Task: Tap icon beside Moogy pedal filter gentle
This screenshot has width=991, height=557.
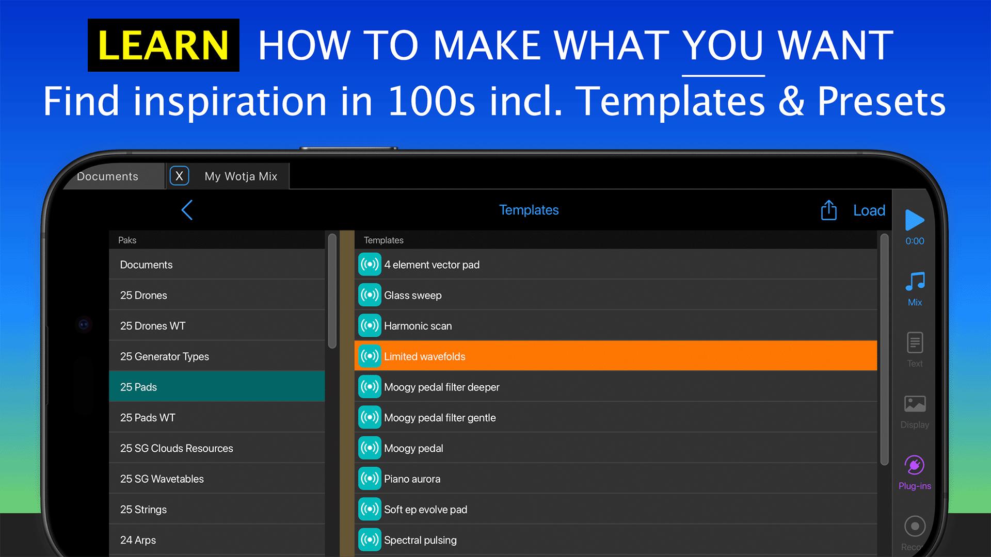Action: pos(370,417)
